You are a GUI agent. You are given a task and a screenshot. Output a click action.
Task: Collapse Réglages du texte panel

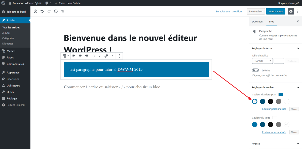coord(275,48)
